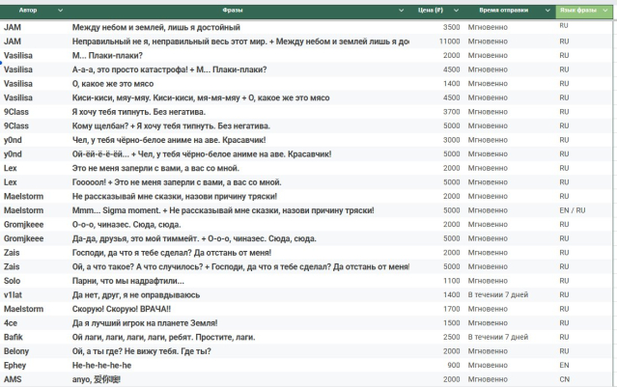Select phrase 'Да я лучший игрок на планете Земля!'
This screenshot has width=617, height=387.
[145, 323]
